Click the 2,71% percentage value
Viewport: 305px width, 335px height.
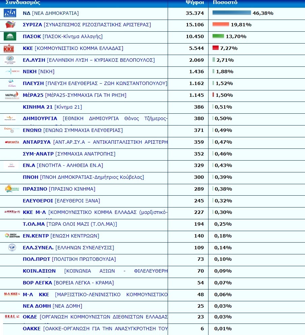point(225,60)
